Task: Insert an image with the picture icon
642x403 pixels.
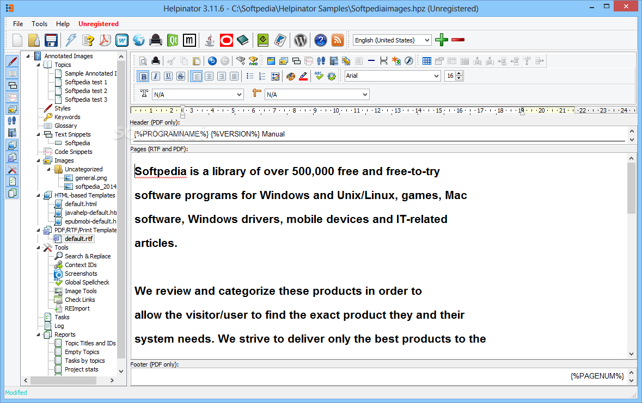Action: click(271, 61)
